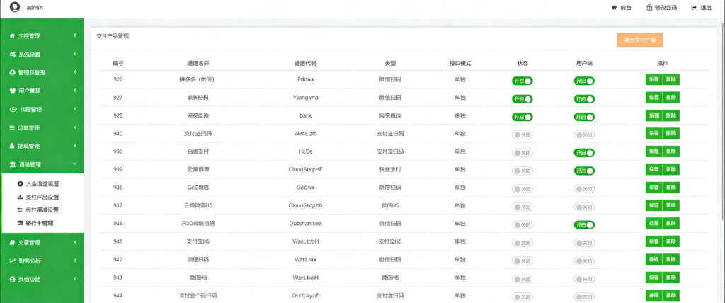This screenshot has width=725, height=303.
Task: Click the user icon beside 管理员管理
Action: [12, 72]
